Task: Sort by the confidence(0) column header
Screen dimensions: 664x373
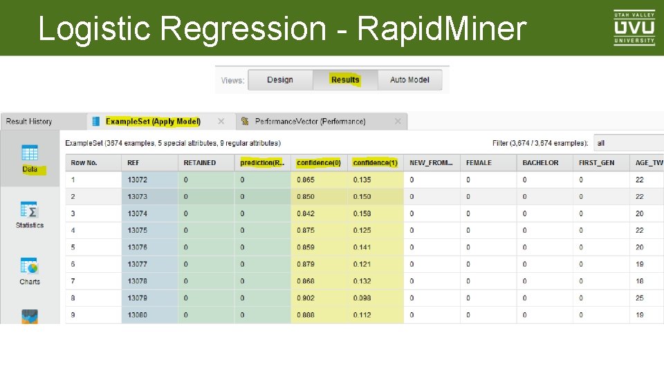Action: coord(319,163)
